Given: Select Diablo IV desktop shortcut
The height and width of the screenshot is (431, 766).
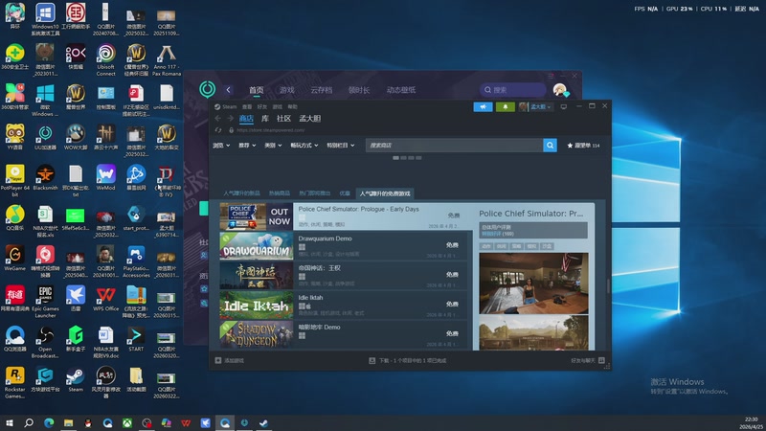Looking at the screenshot, I should 166,181.
